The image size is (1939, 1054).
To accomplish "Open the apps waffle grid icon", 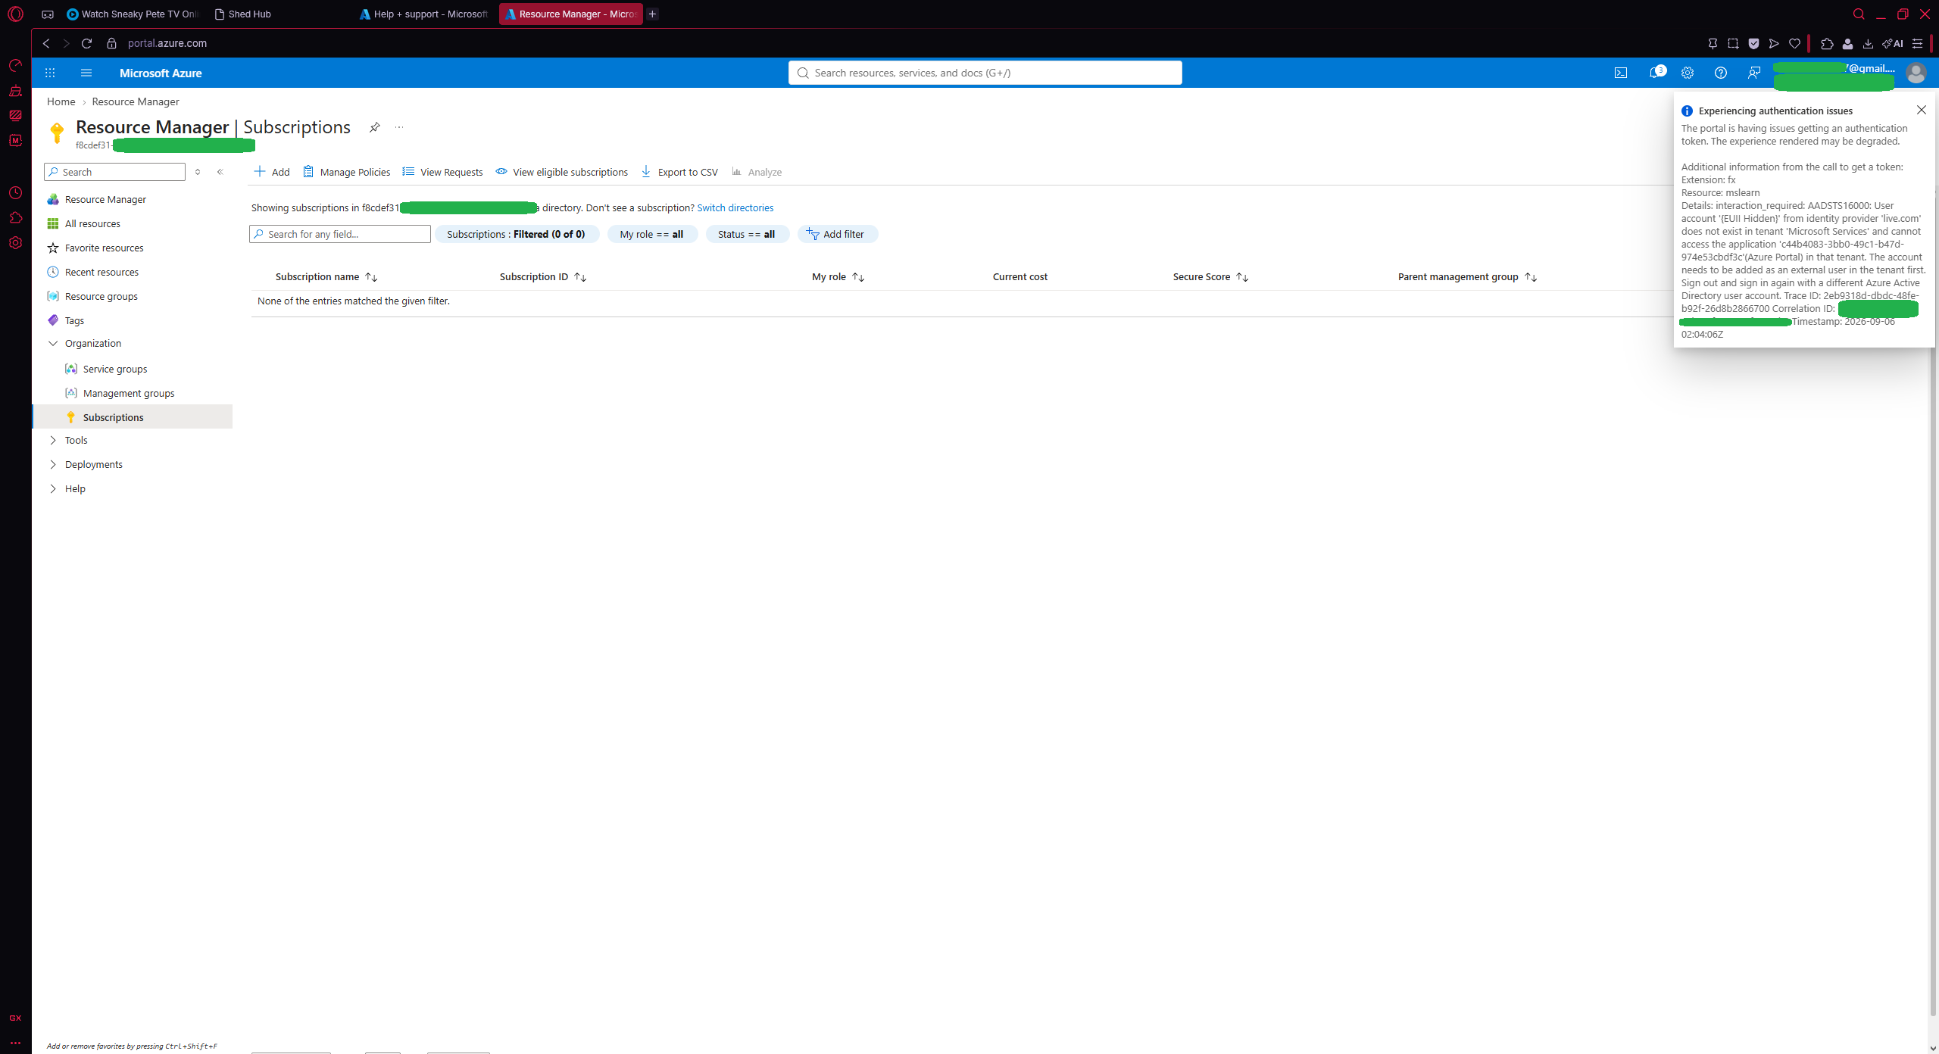I will tap(50, 73).
